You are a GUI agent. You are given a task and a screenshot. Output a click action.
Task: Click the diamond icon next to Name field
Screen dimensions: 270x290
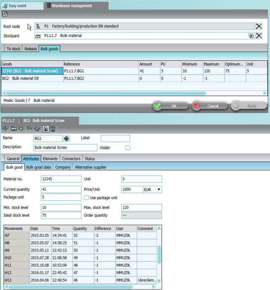click(x=67, y=138)
